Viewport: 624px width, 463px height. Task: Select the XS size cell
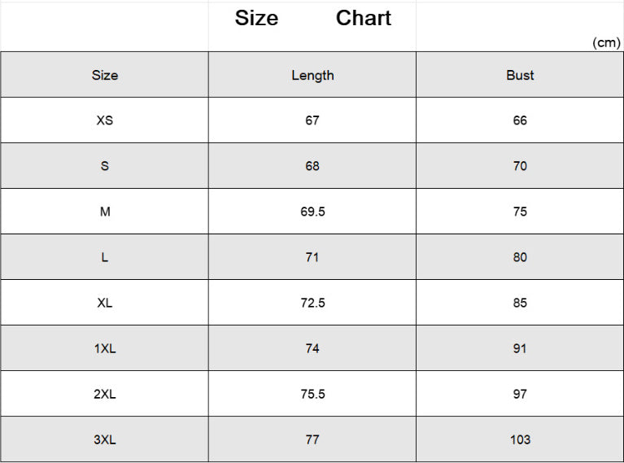[x=105, y=120]
